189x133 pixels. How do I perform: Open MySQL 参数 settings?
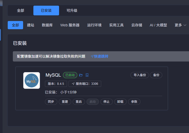point(134,102)
